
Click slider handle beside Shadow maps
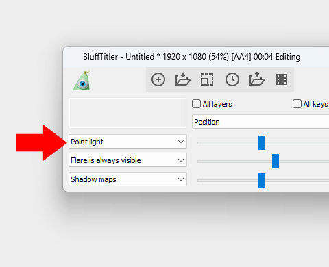[262, 180]
